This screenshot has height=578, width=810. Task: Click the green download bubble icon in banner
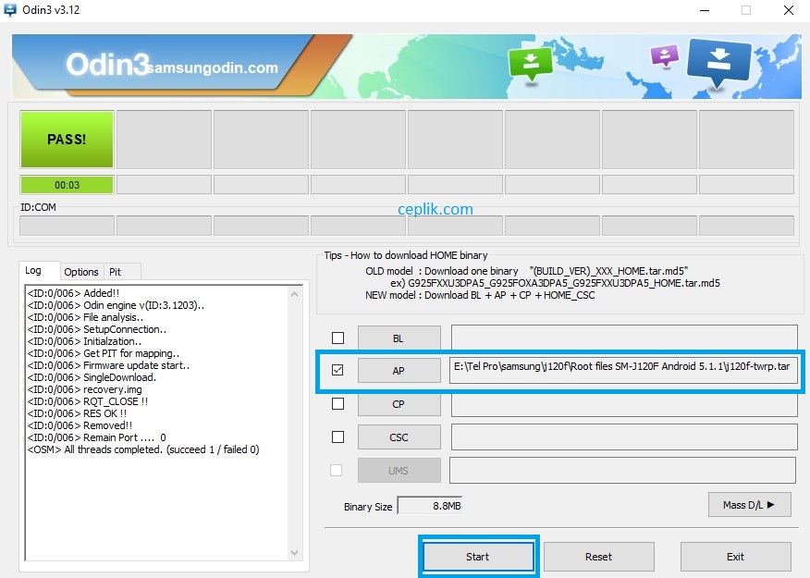[x=531, y=65]
